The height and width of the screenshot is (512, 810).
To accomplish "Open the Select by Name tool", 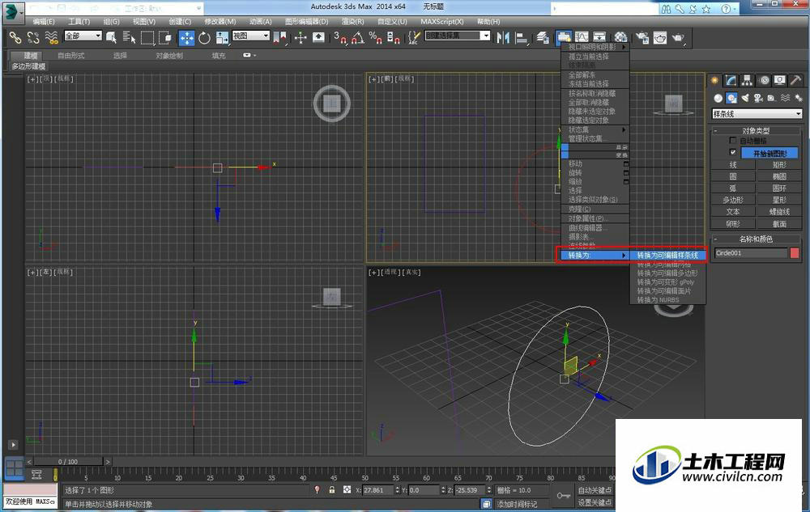I will point(129,38).
